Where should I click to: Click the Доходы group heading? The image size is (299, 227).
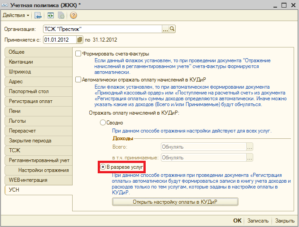coord(123,138)
